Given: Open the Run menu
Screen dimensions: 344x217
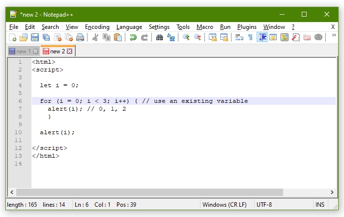Looking at the screenshot, I should [x=225, y=27].
